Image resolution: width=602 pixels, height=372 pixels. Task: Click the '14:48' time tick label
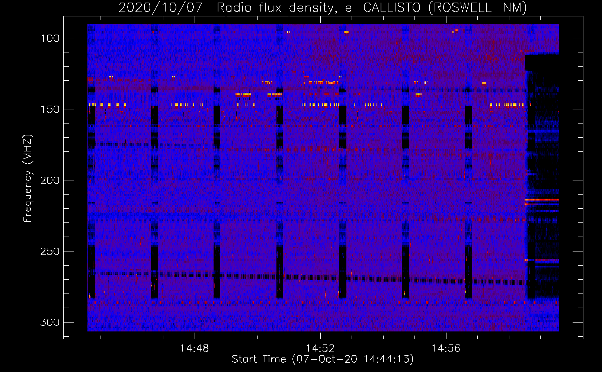point(195,349)
